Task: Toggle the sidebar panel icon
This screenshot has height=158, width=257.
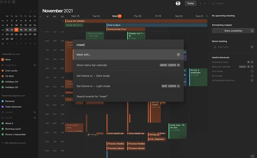Action: [x=14, y=2]
